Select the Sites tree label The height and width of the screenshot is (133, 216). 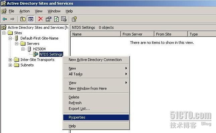click(x=18, y=33)
